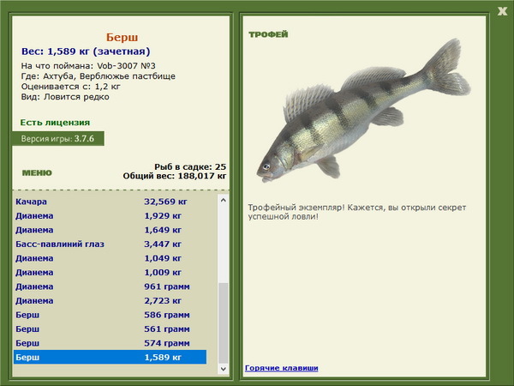Click the Рыб в садке: 25 text
Screen dimensions: 514x386
coord(190,166)
